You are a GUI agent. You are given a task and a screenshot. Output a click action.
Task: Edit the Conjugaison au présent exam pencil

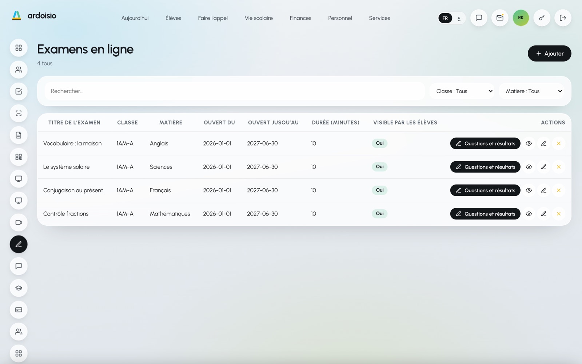click(544, 190)
